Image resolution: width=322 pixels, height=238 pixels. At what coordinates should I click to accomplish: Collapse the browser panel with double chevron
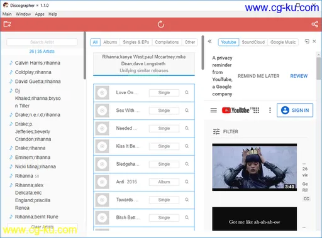[209, 41]
